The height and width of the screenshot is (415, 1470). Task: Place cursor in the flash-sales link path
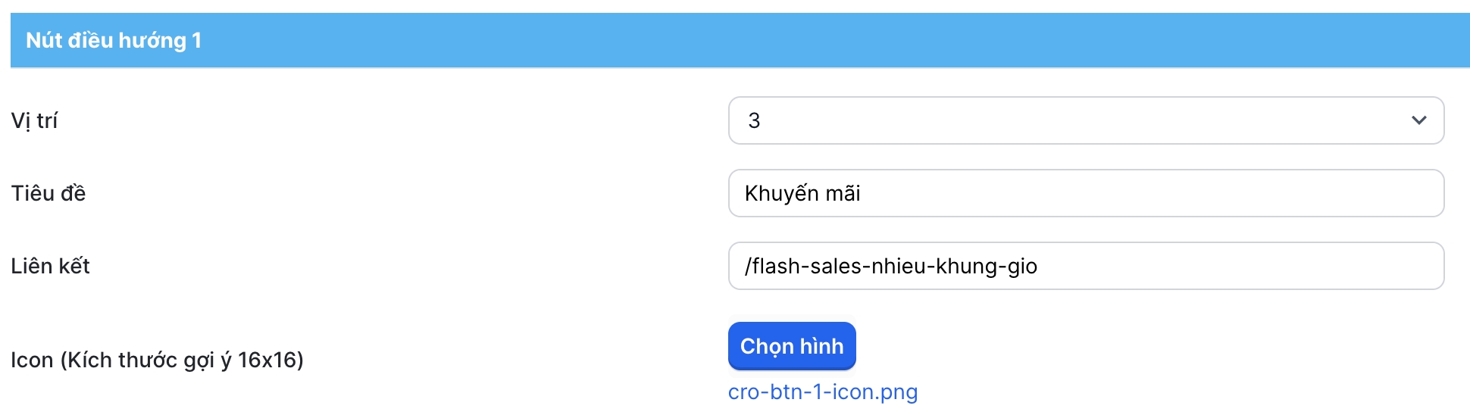tap(891, 266)
